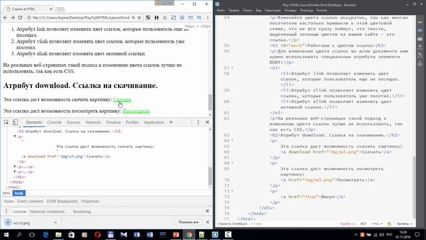Screen dimensions: 426x240
Task: Open the HTML language dropdown in Brackets status bar
Action: 377,224
